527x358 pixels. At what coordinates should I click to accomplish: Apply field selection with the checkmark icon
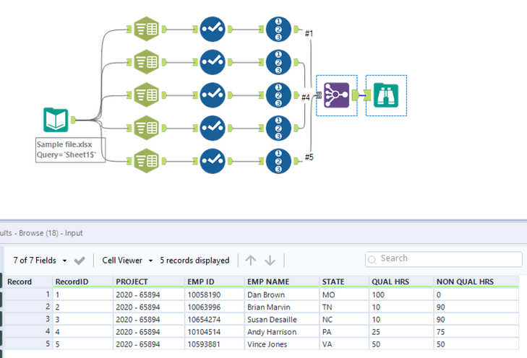click(80, 261)
